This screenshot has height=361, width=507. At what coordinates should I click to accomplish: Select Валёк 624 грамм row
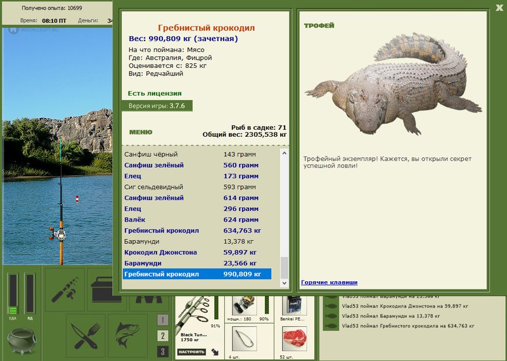(197, 220)
